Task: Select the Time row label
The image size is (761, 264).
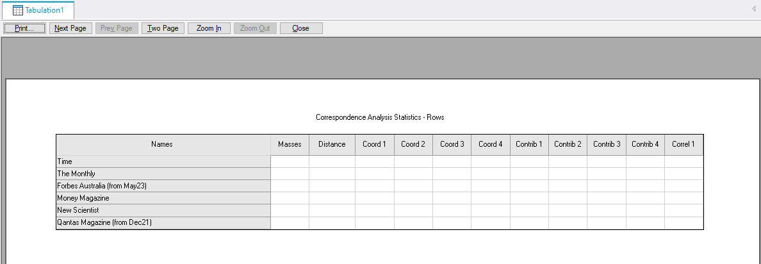Action: 65,162
